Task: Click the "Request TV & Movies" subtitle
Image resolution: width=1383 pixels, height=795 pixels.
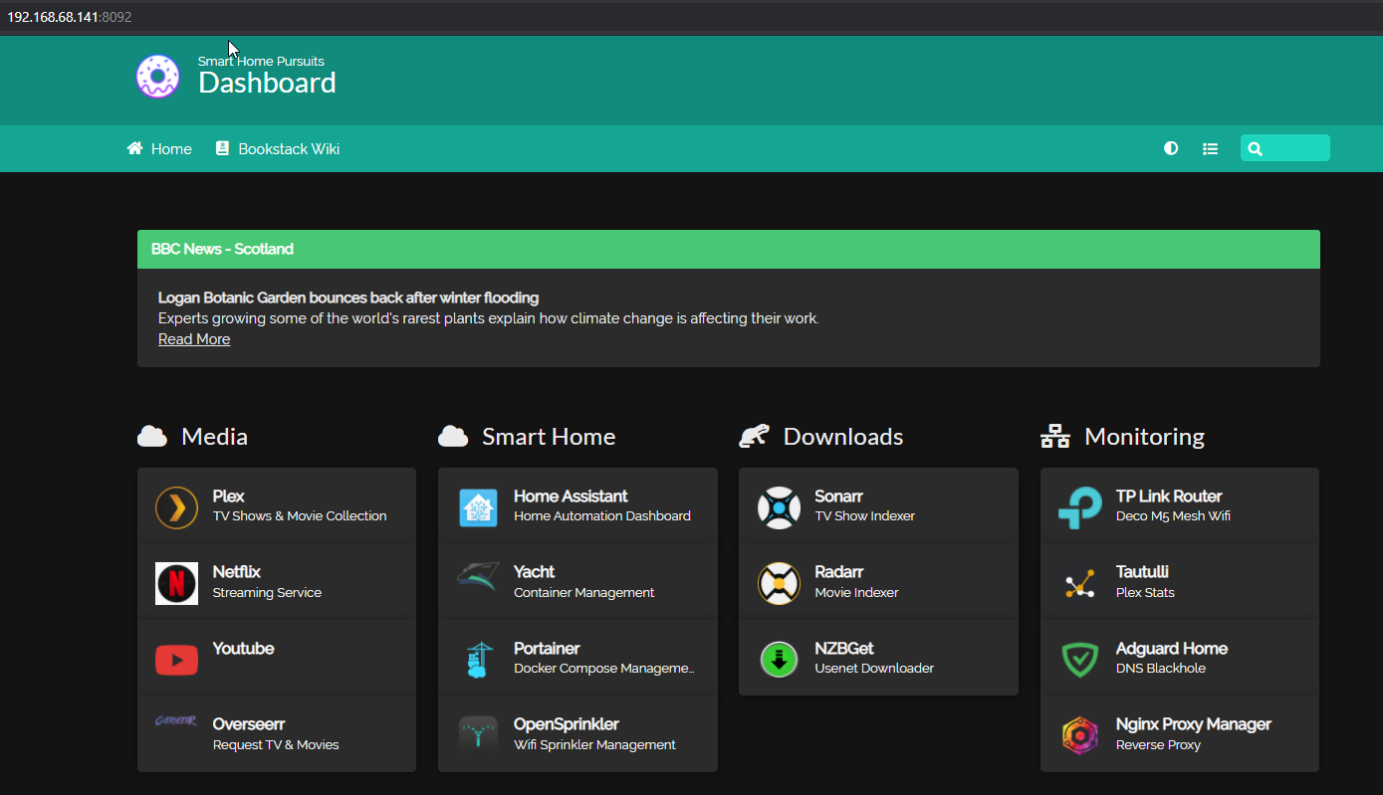Action: point(276,744)
